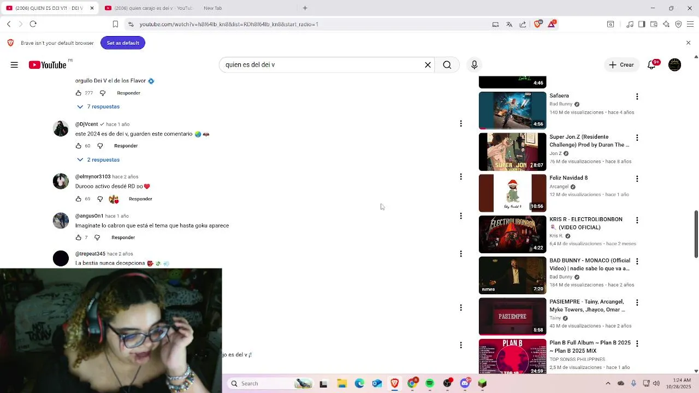This screenshot has width=699, height=393.
Task: Reload the page in Brave
Action: coord(33,24)
